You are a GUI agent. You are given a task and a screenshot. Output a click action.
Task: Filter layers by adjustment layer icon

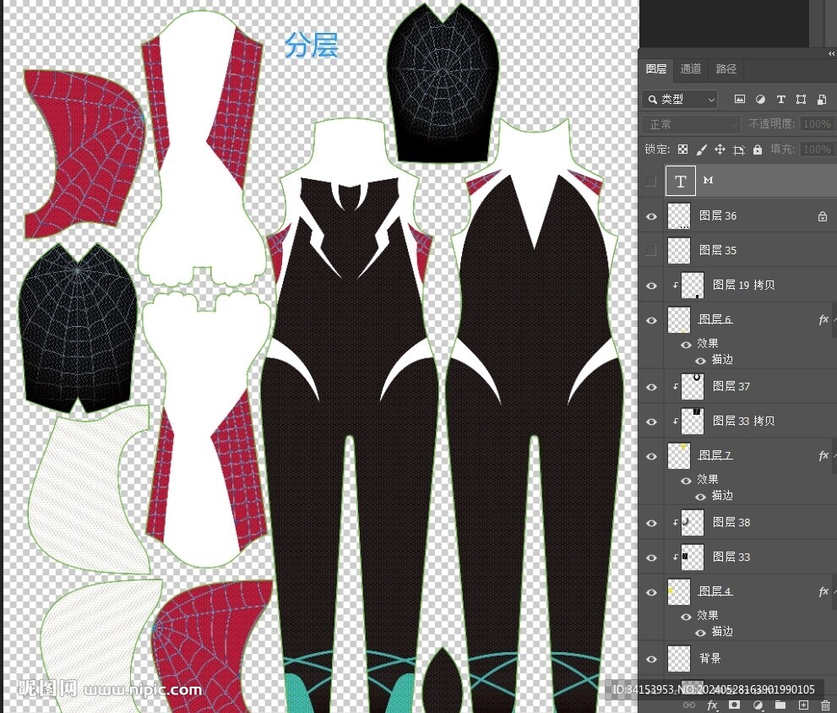pos(760,100)
